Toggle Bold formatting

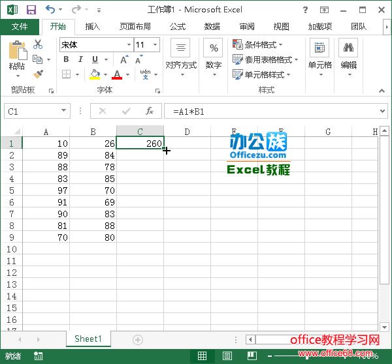pos(66,59)
